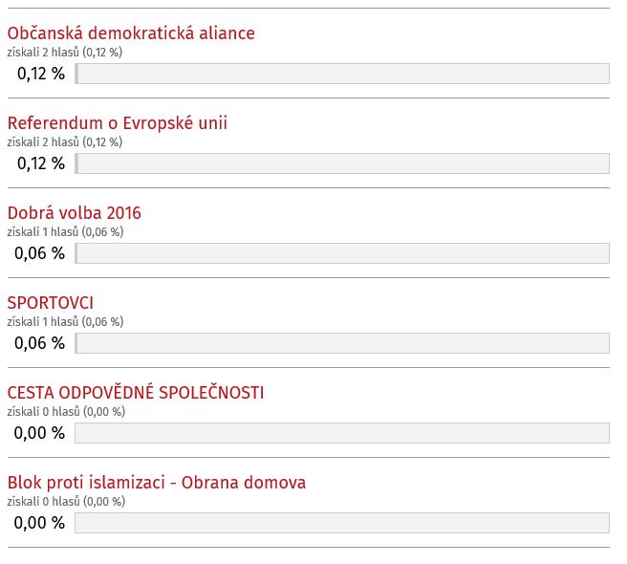
Task: Click the Občanská demokratická aliance result bar
Action: (342, 74)
